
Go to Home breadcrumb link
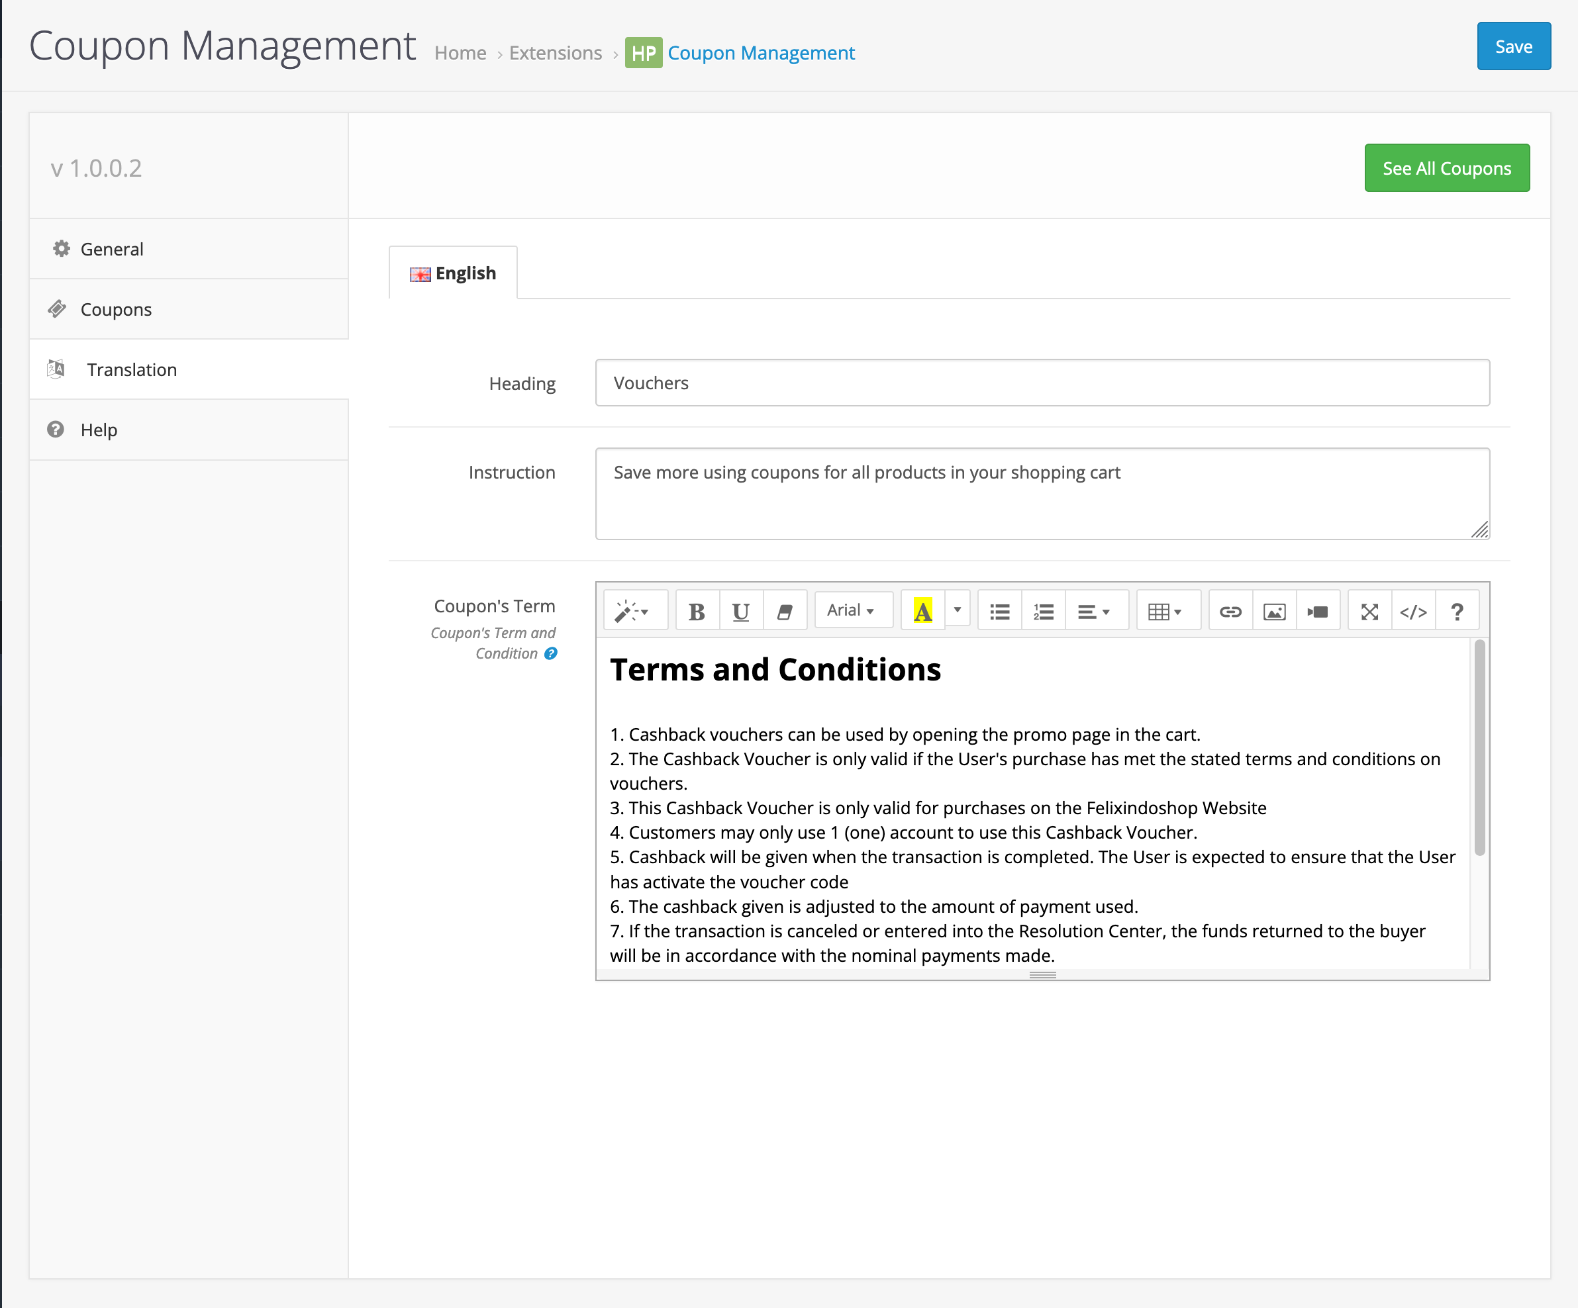[460, 54]
